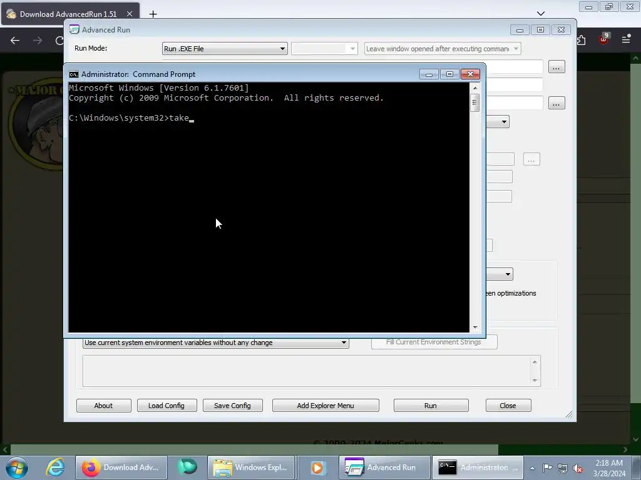
Task: Open the Firefox extensions puzzle icon
Action: click(582, 40)
